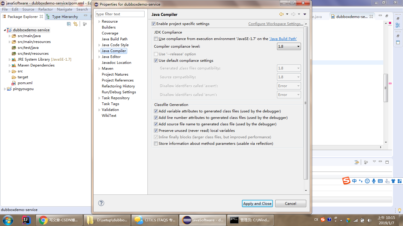Screen dimensions: 403x226
Task: Click the type filter text field
Action: 120,14
